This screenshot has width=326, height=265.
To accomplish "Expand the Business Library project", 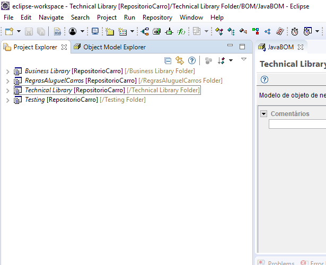I will [8, 72].
